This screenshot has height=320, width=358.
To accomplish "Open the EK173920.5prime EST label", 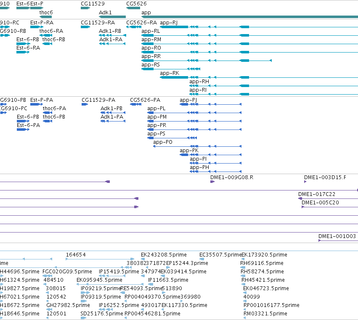I will (x=264, y=255).
